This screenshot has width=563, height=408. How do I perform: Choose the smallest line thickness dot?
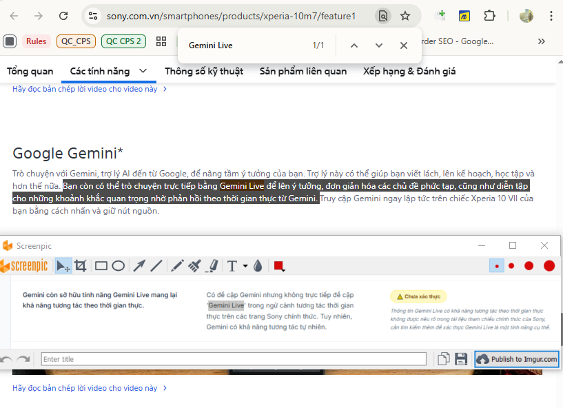pos(497,266)
